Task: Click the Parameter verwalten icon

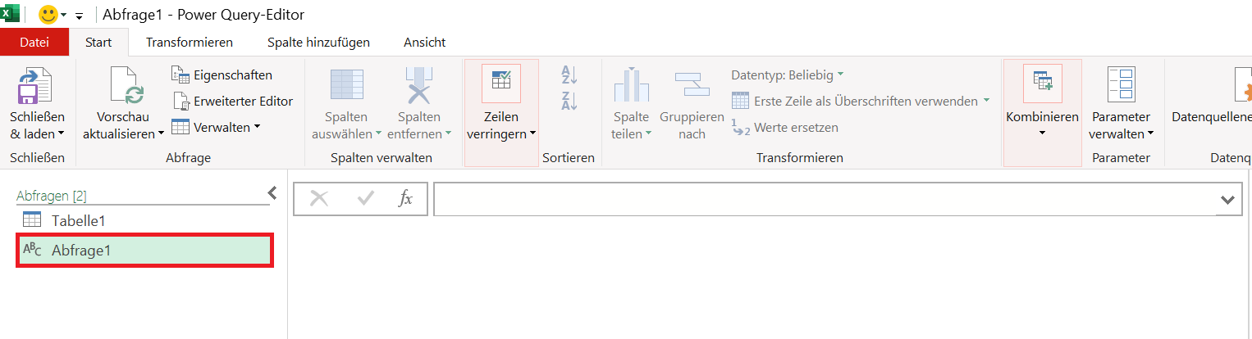Action: 1121,85
